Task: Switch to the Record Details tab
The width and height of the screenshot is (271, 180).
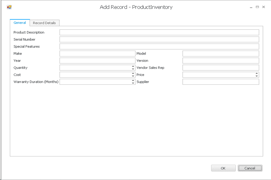Action: coord(44,23)
